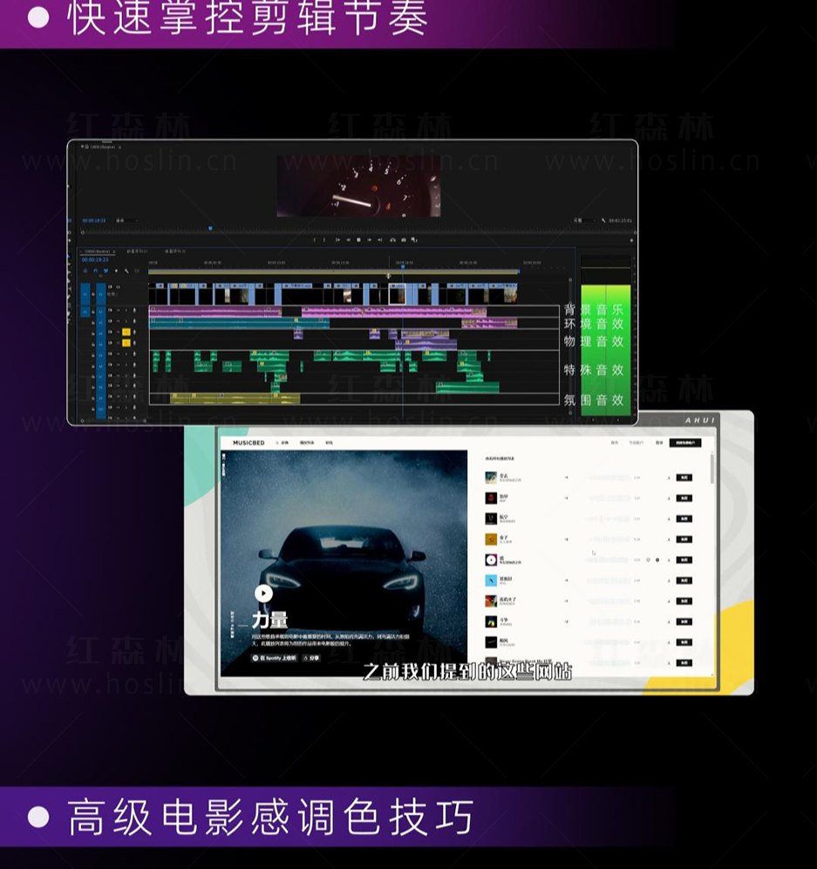This screenshot has height=869, width=817.
Task: Open playback resolution dropdown under program monitor
Action: point(585,221)
